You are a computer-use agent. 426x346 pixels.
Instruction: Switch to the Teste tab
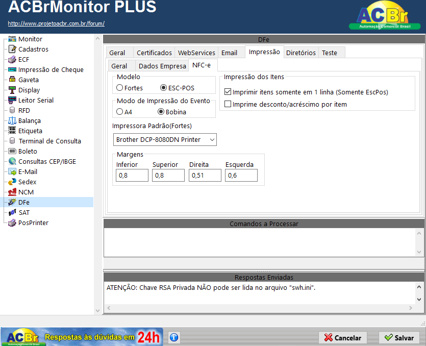point(330,53)
